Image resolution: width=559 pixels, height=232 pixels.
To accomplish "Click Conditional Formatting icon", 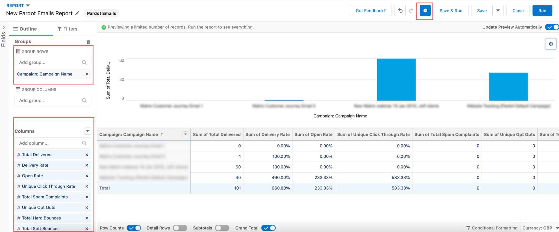I will click(x=468, y=228).
